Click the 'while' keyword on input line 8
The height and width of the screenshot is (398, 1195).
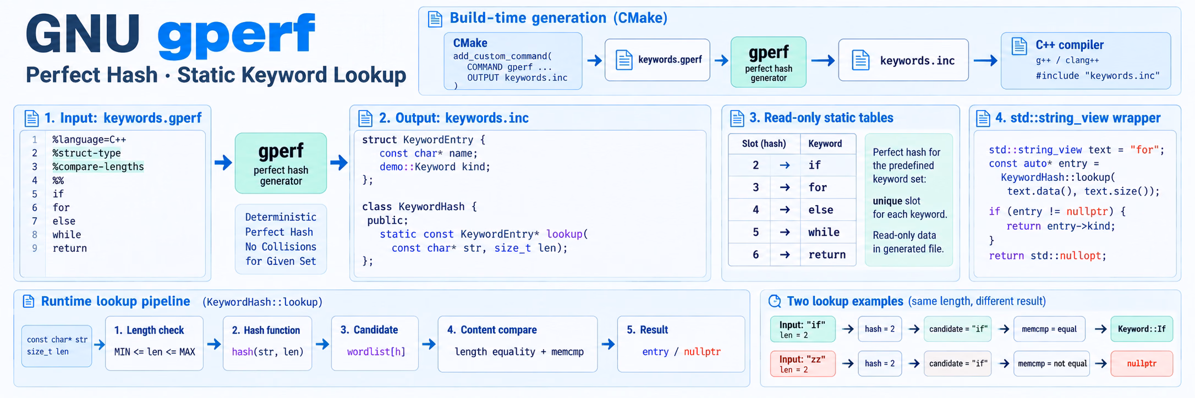coord(67,235)
